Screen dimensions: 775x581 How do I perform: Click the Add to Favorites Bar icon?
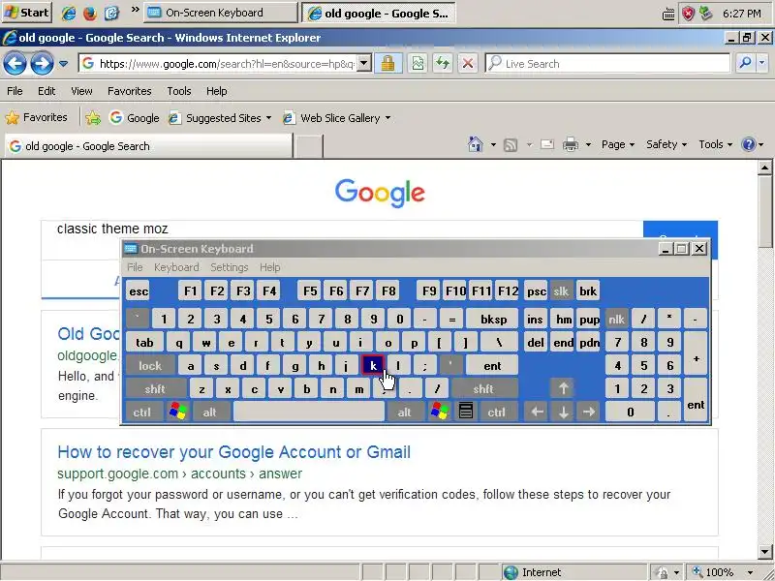point(92,117)
